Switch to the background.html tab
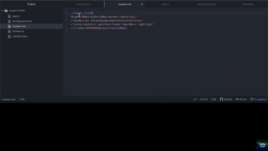 [x=206, y=4]
